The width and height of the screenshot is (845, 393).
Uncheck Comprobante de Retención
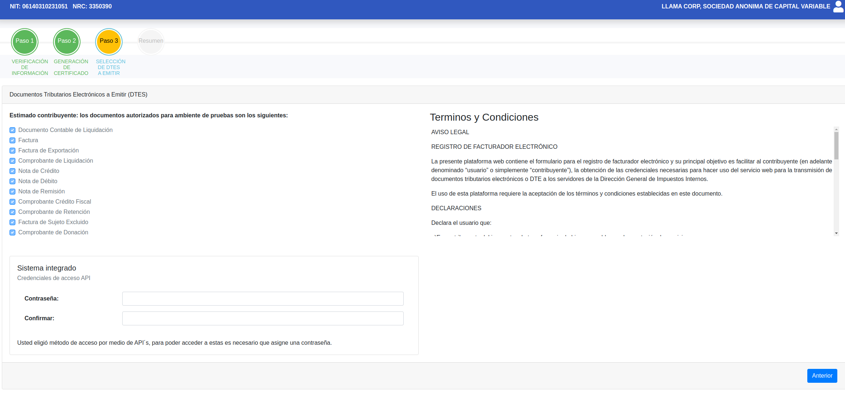(12, 212)
